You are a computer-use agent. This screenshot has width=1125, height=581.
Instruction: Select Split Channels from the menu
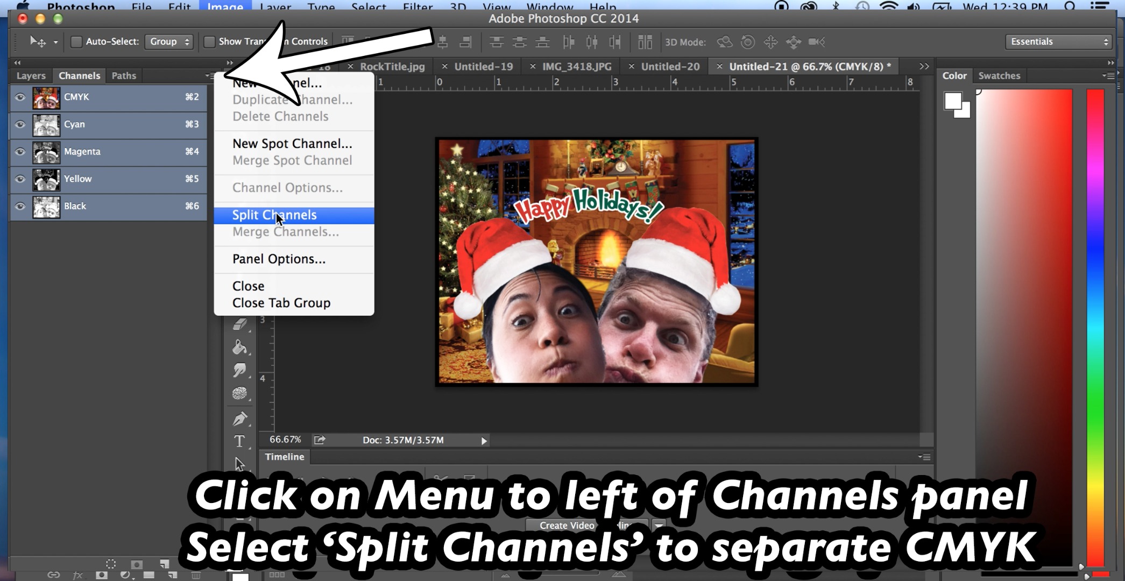pos(274,215)
